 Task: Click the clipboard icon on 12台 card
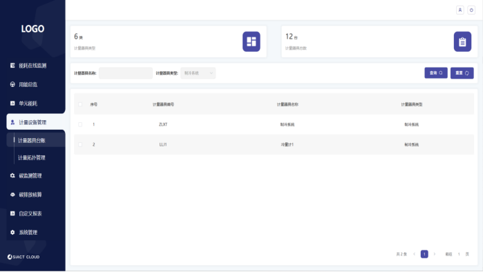tap(462, 41)
